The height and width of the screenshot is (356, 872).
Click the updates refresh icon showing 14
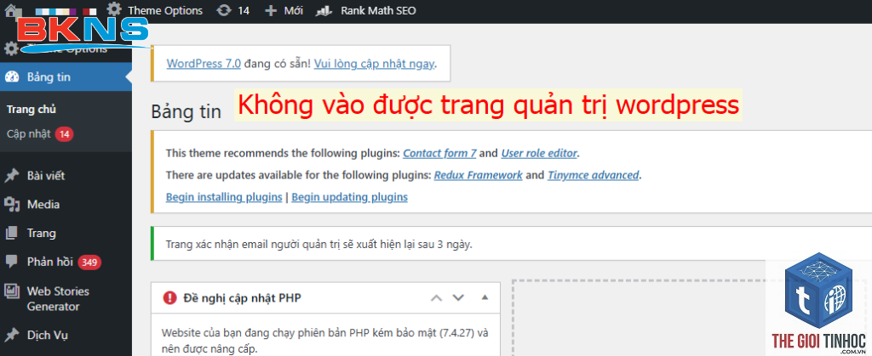click(x=224, y=10)
